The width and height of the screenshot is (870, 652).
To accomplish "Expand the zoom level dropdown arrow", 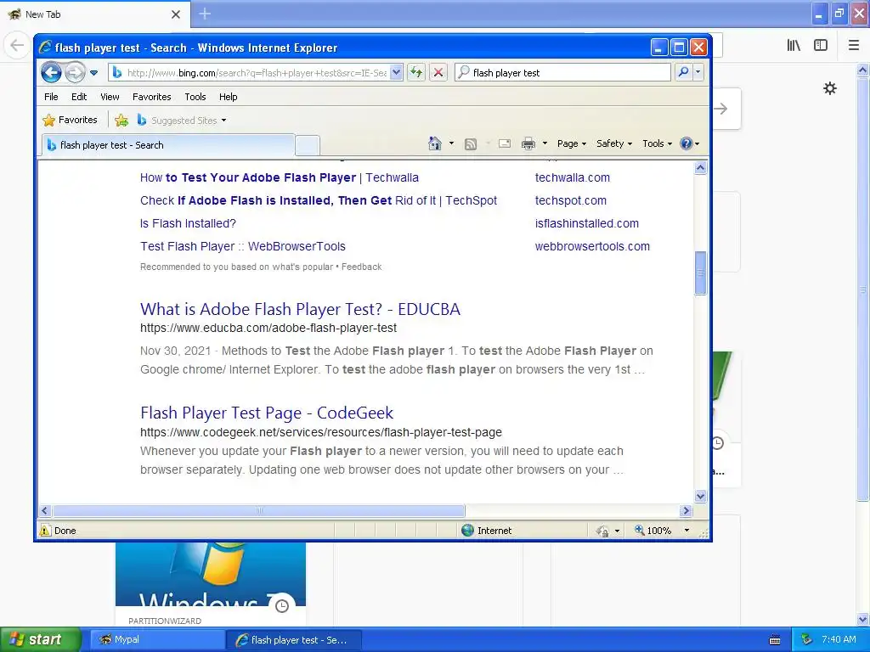I will (686, 530).
